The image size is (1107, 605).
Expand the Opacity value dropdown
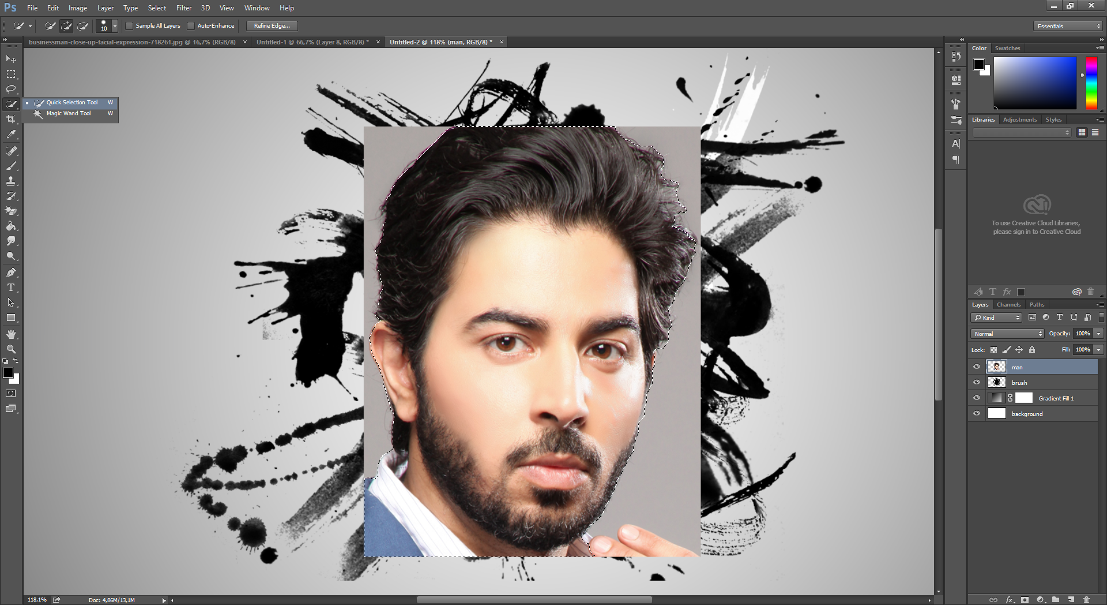click(1098, 334)
